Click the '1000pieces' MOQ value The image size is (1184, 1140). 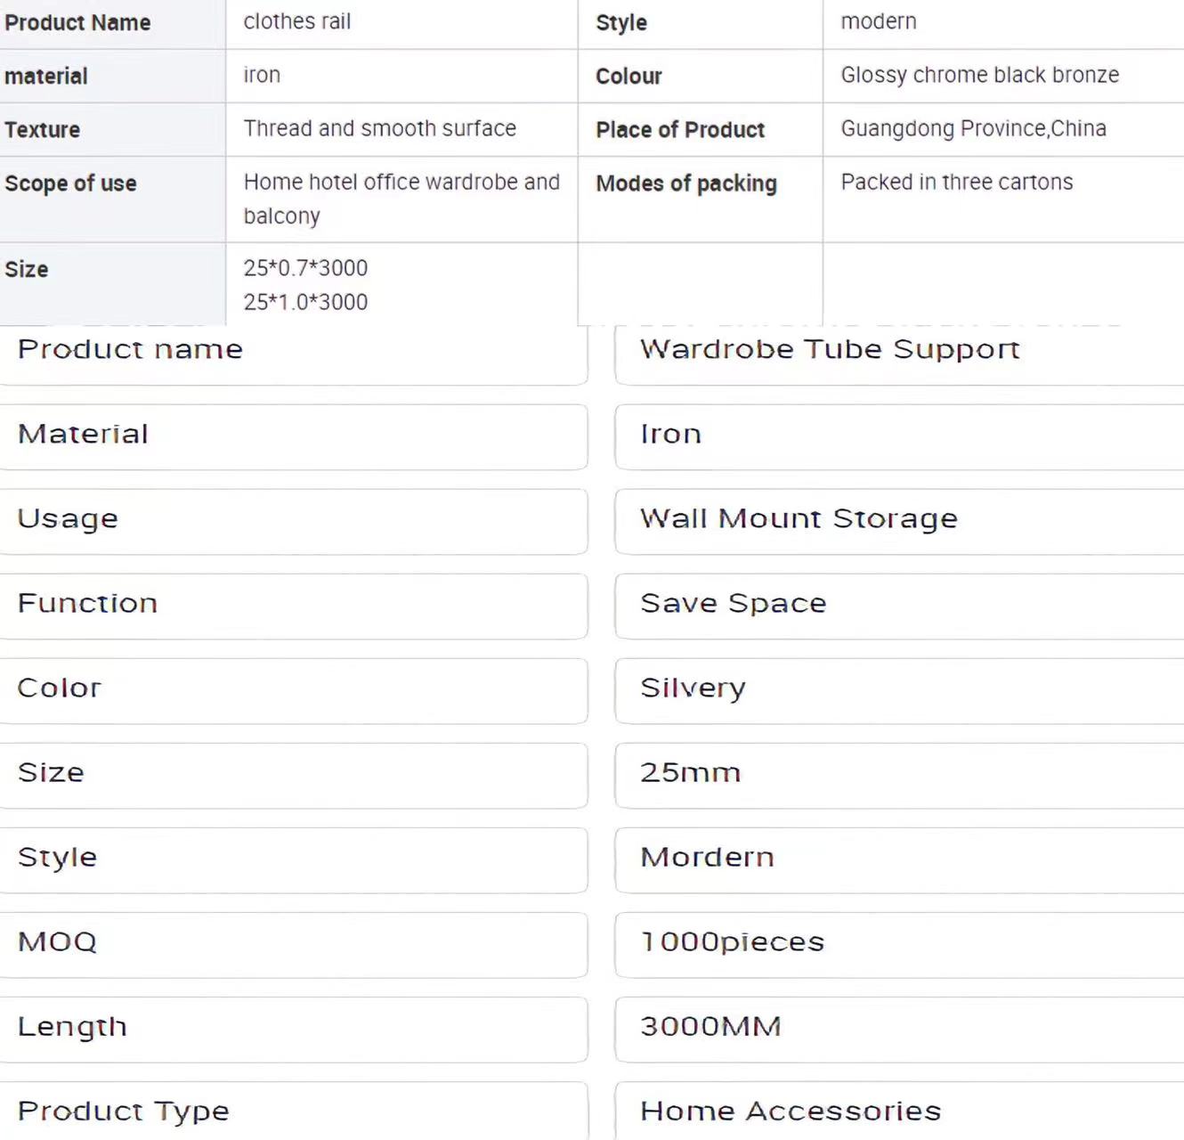tap(732, 942)
